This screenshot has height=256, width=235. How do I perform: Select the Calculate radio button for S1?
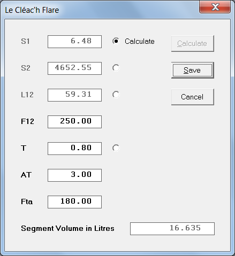point(116,41)
